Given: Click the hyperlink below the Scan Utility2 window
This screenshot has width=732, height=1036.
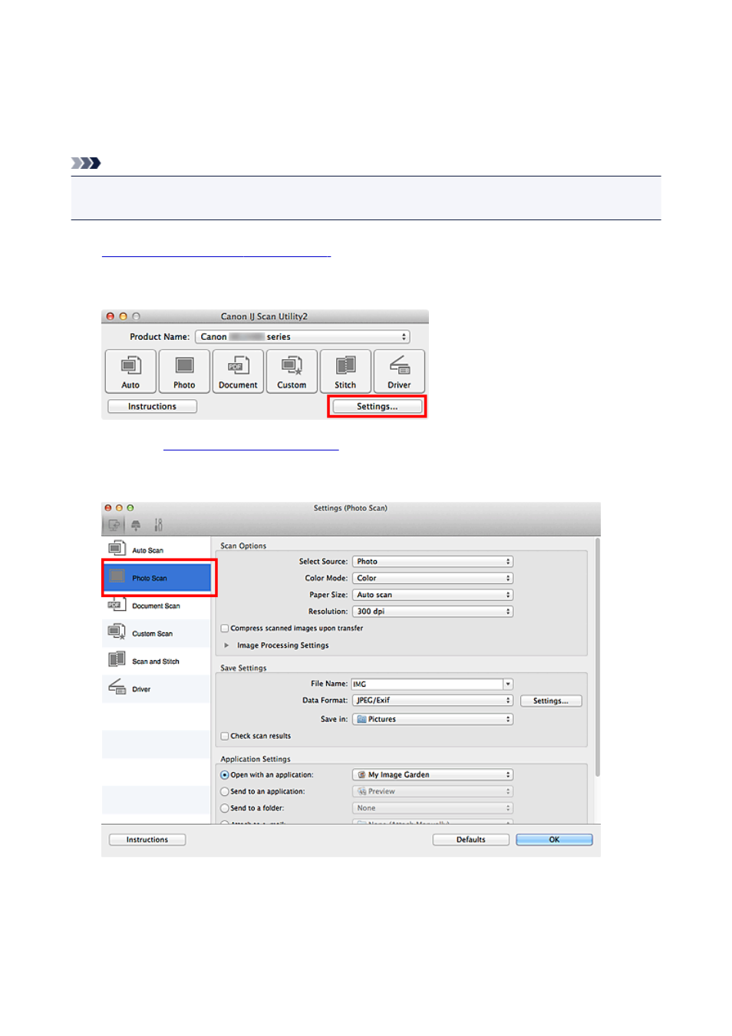Looking at the screenshot, I should point(251,446).
